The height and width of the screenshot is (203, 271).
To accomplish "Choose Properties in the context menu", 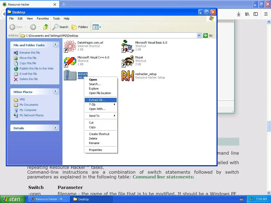I will tap(101, 150).
